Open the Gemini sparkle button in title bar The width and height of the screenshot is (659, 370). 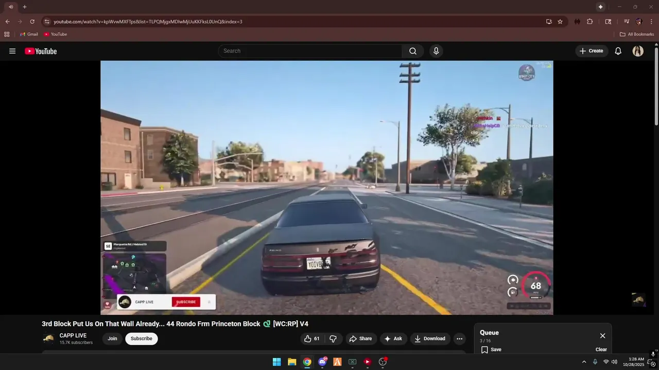pos(600,7)
